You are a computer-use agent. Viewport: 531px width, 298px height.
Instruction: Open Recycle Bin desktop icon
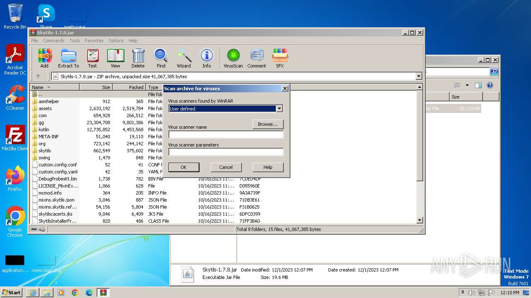click(x=15, y=17)
